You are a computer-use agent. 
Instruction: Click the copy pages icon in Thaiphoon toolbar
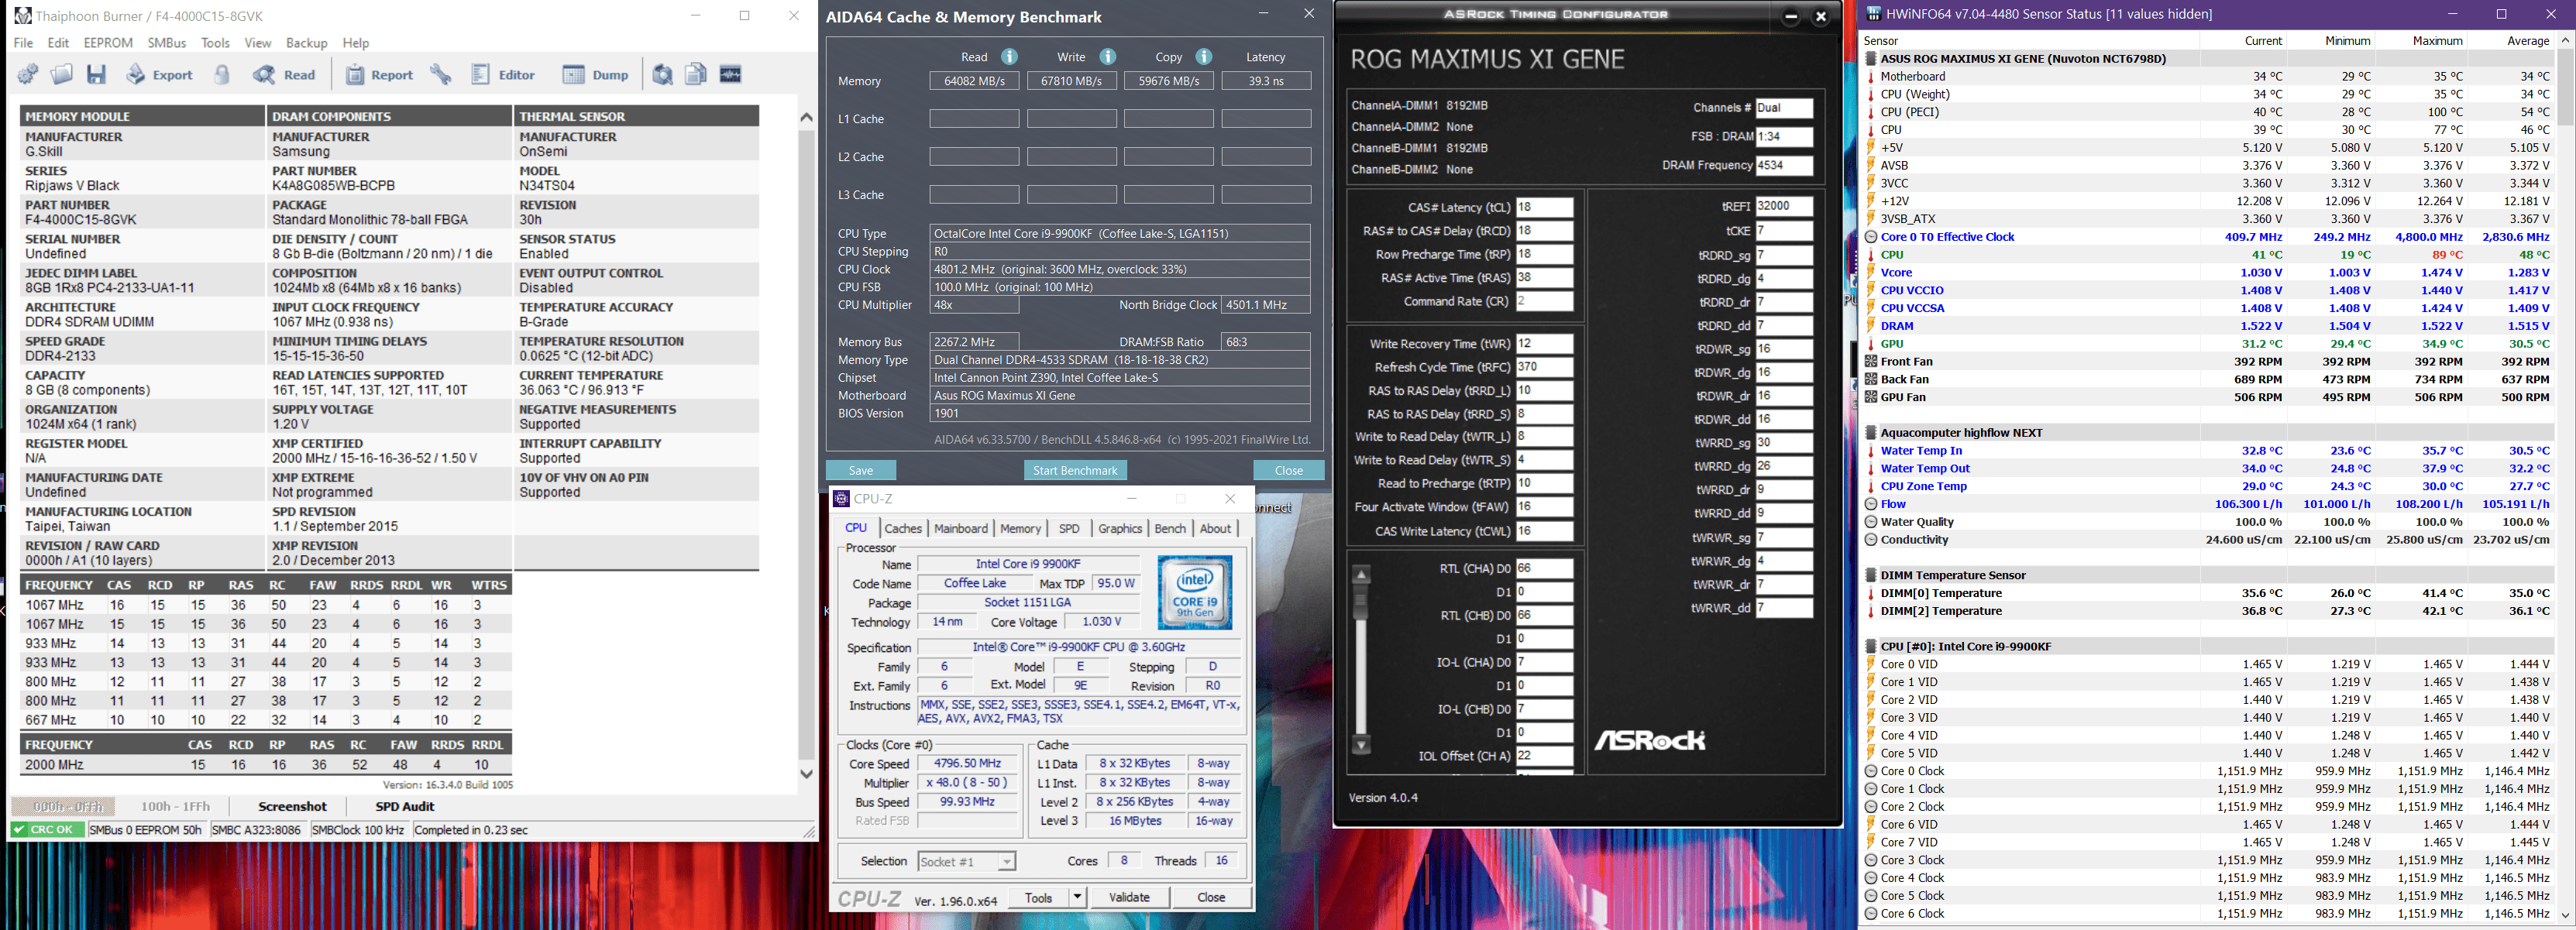[696, 75]
